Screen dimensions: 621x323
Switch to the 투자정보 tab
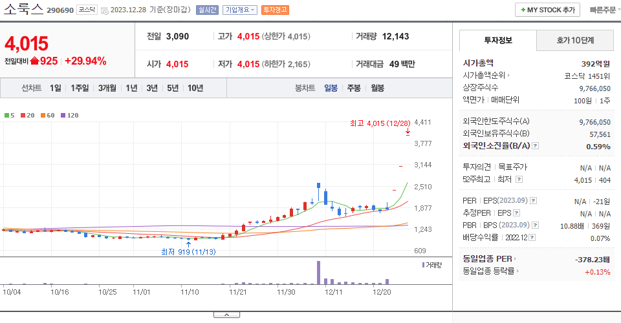click(498, 40)
